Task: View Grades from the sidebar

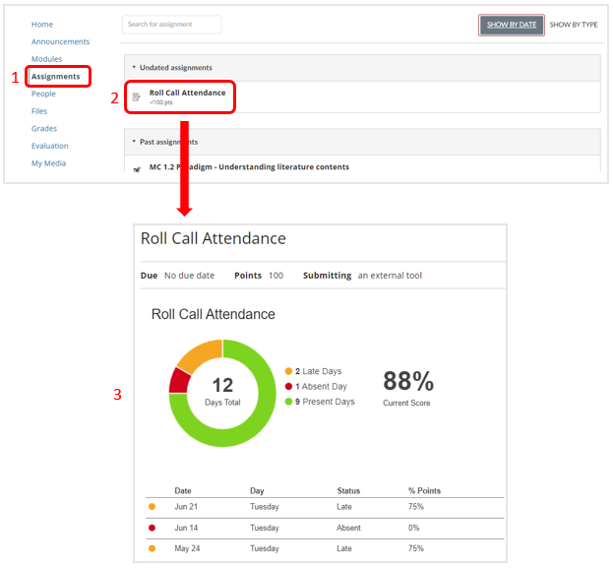Action: pyautogui.click(x=44, y=128)
